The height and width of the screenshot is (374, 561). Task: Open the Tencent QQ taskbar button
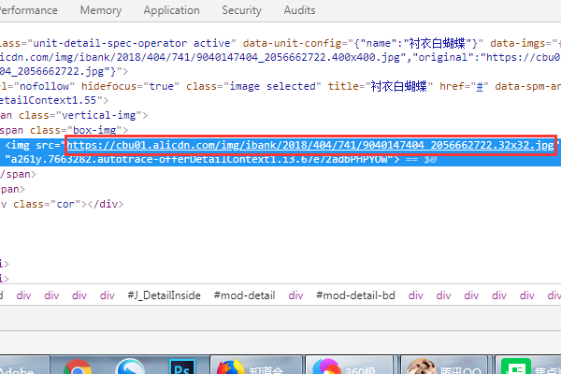tap(445, 365)
